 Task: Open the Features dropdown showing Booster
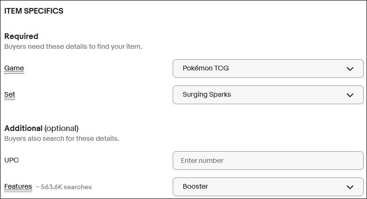pyautogui.click(x=268, y=187)
